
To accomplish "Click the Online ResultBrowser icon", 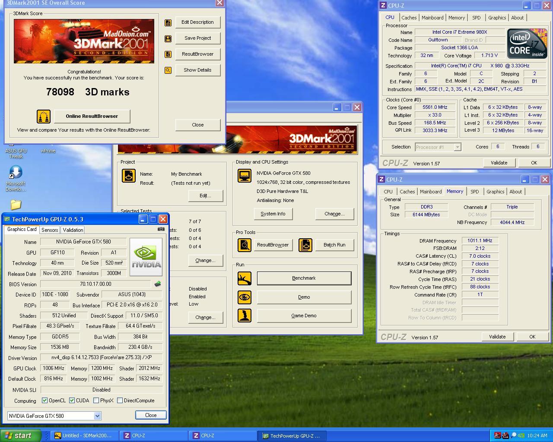I will tap(44, 116).
